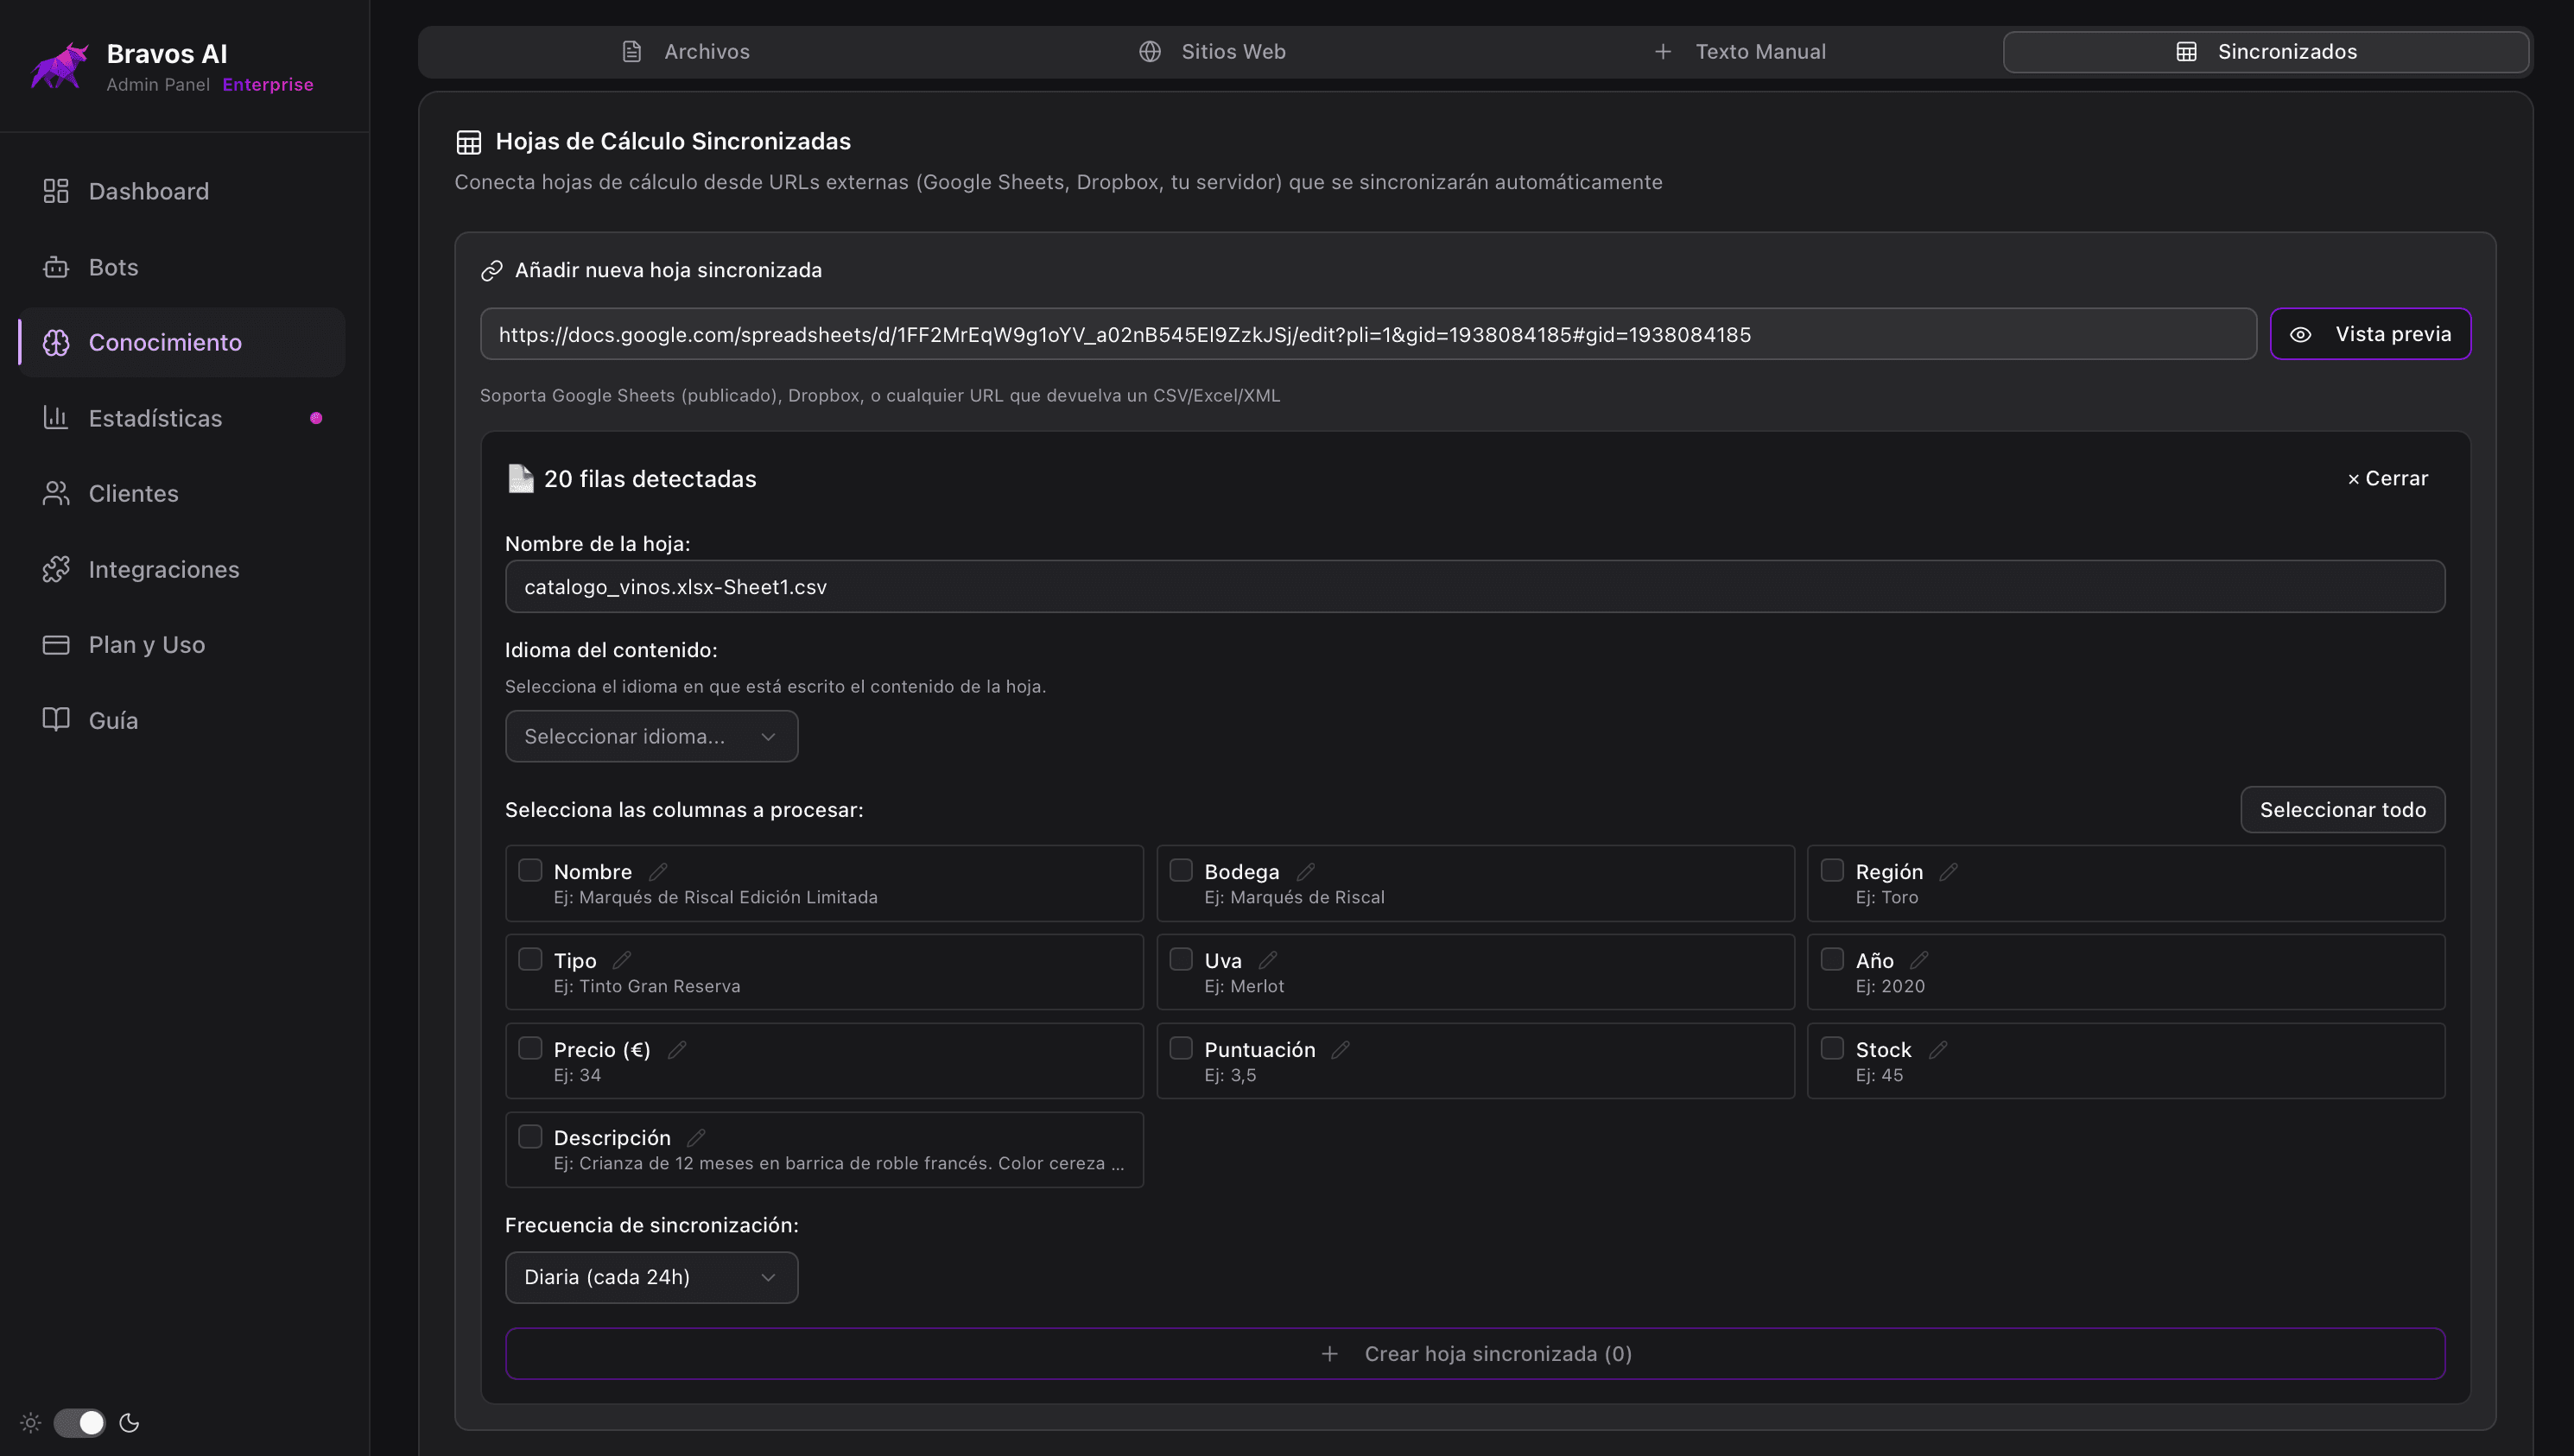
Task: Open Clientes in the sidebar
Action: pyautogui.click(x=182, y=493)
